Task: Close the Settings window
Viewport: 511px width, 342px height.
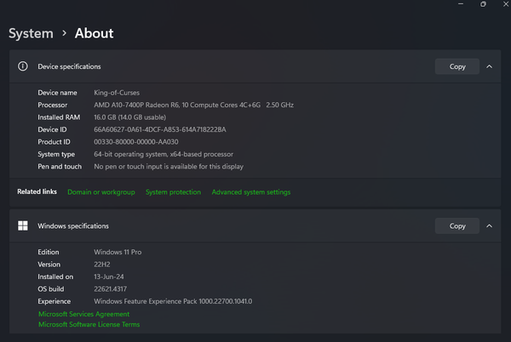Action: pos(505,4)
